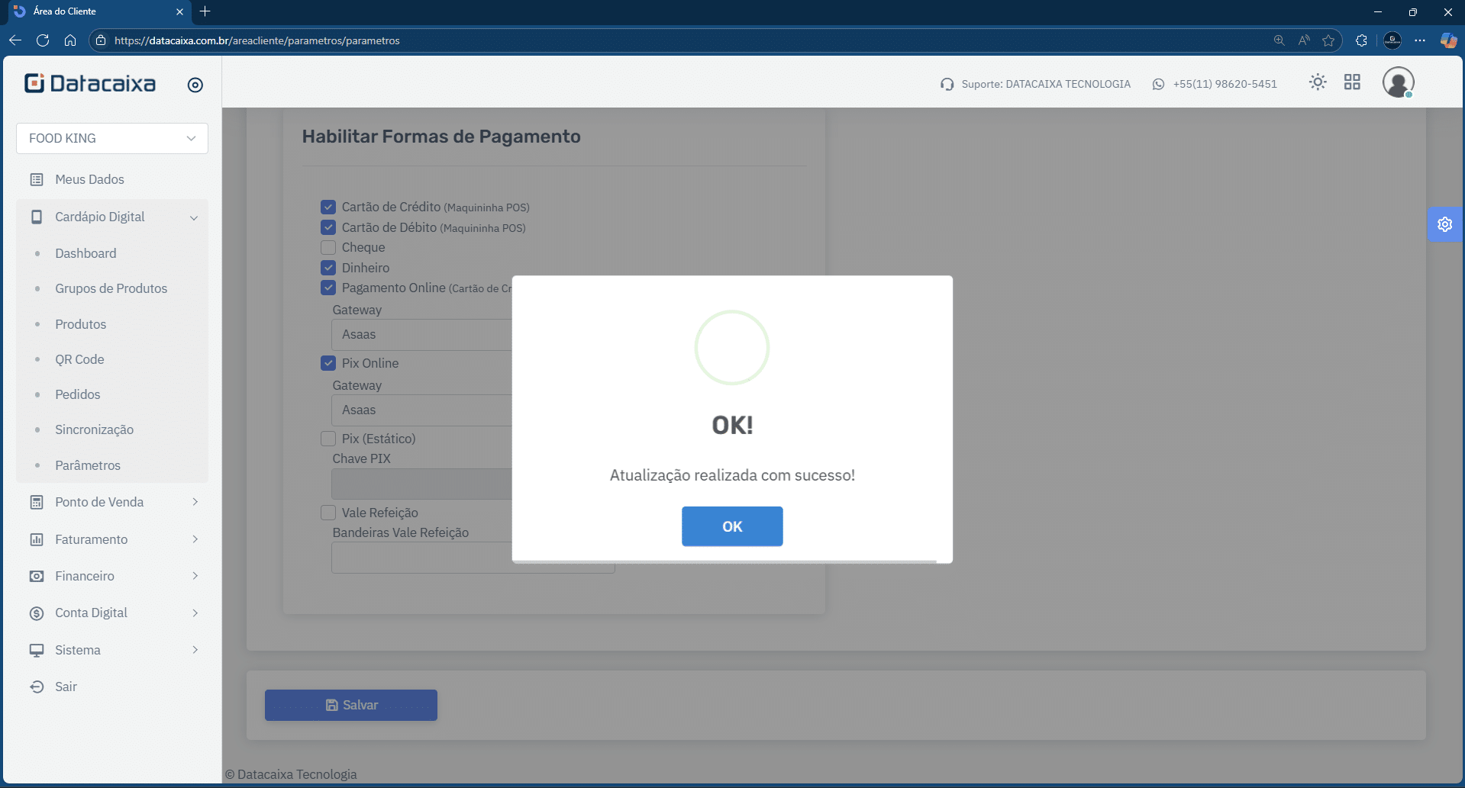Uncheck the Dinheiro payment option
This screenshot has height=788, width=1465.
click(x=328, y=268)
